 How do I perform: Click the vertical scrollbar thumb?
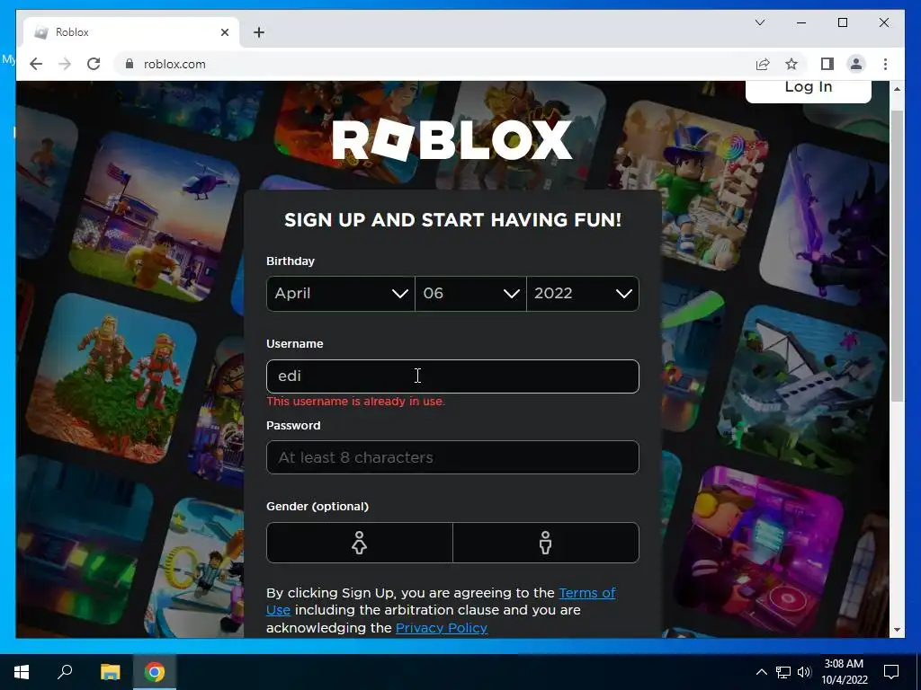(897, 255)
